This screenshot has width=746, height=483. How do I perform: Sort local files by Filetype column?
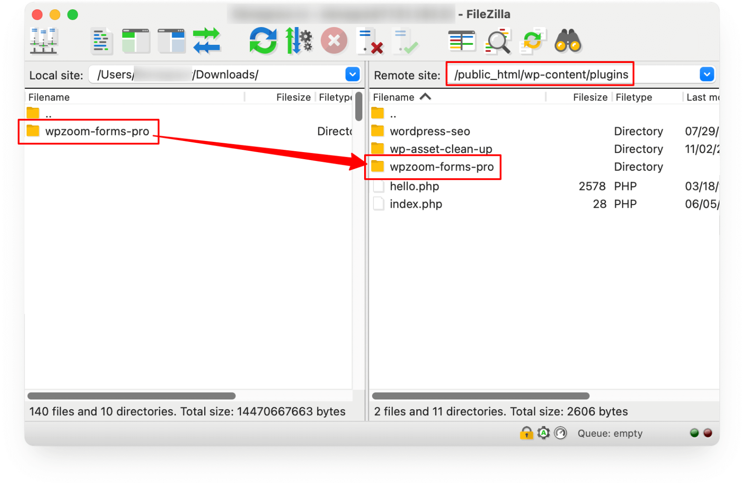[x=334, y=97]
